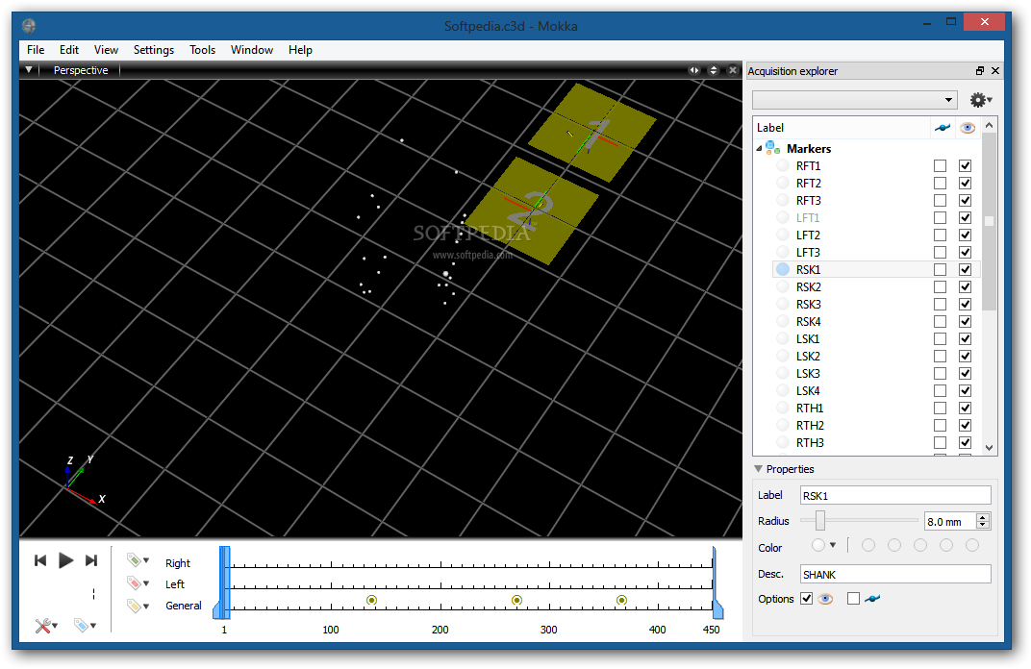Image resolution: width=1031 pixels, height=669 pixels.
Task: Collapse the Properties section
Action: click(758, 468)
